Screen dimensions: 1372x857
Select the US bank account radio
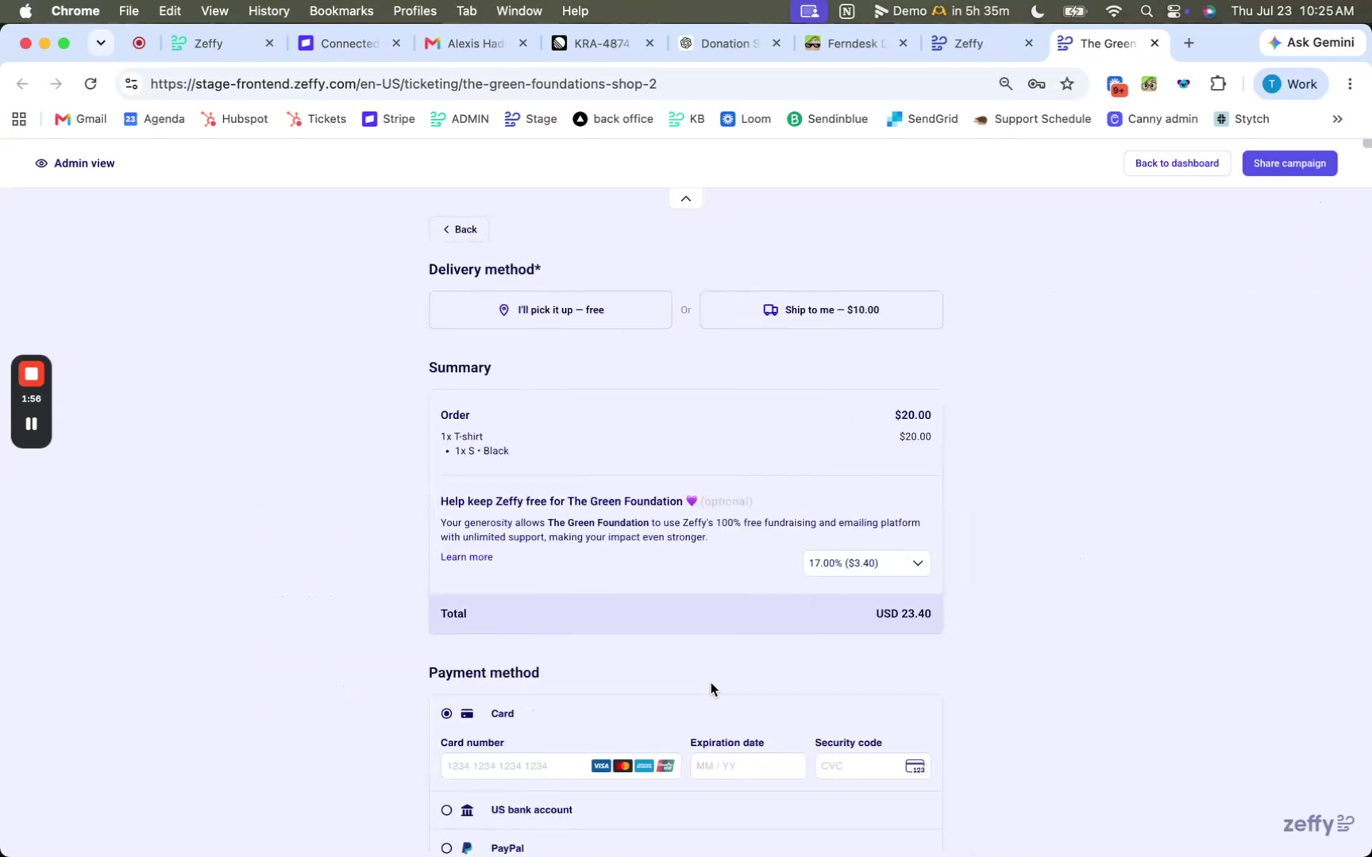(x=446, y=810)
